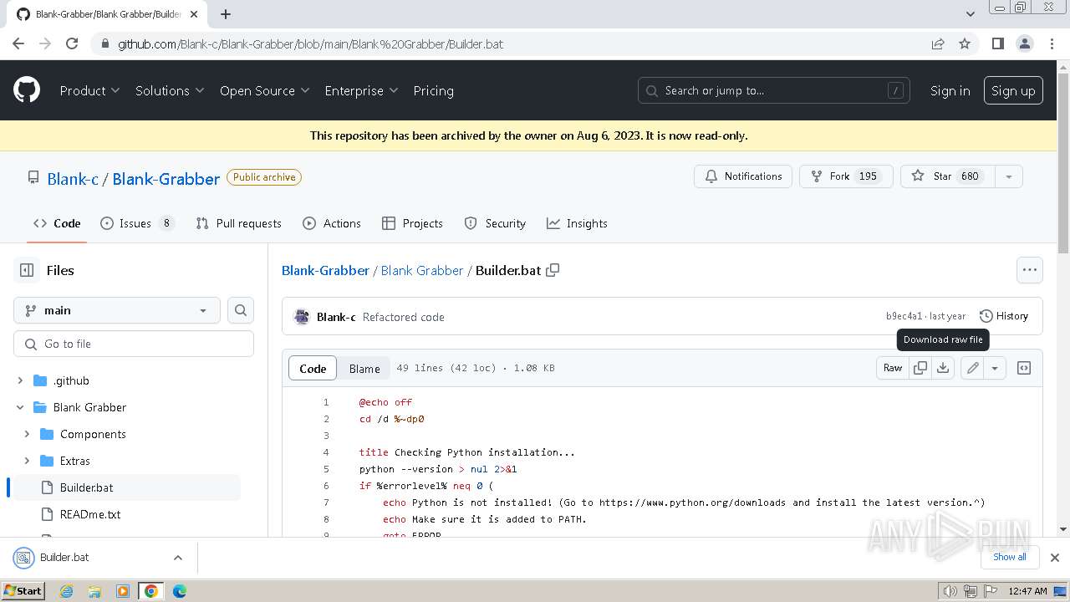View file History
The image size is (1070, 602).
[1004, 316]
